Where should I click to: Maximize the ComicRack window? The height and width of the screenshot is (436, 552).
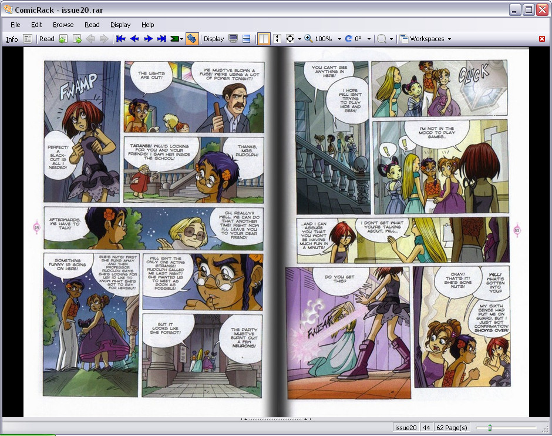pyautogui.click(x=529, y=10)
